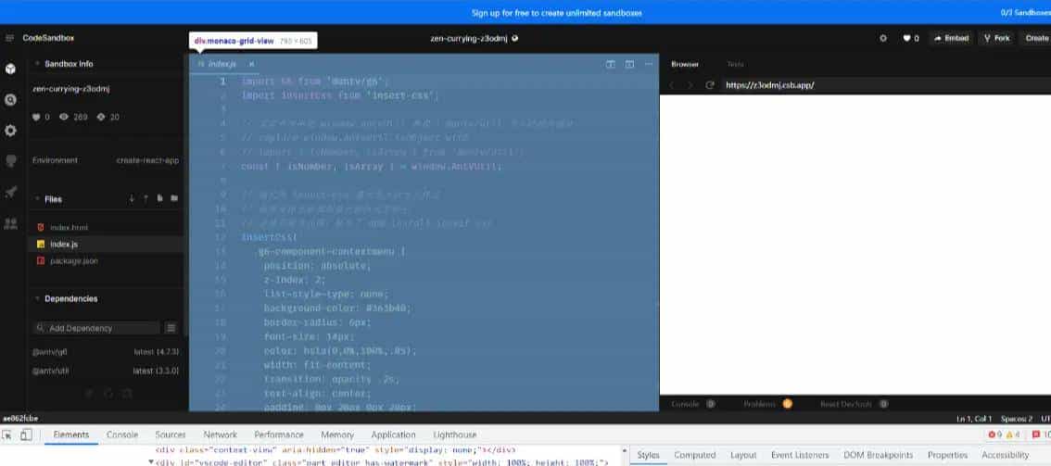Switch to the DevTools Network tab

(x=220, y=435)
